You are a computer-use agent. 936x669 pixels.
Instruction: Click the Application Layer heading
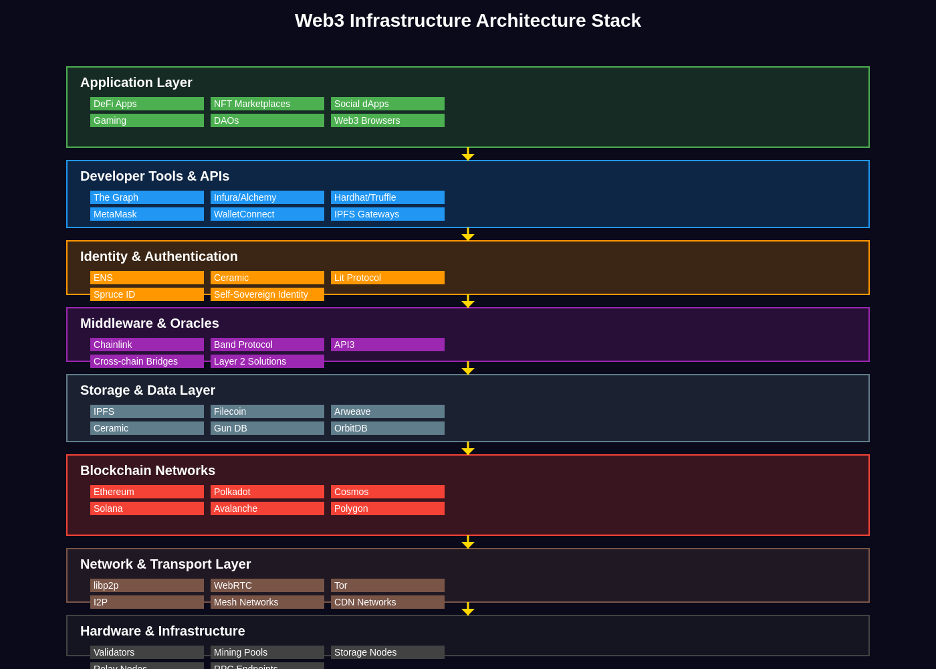[x=136, y=82]
